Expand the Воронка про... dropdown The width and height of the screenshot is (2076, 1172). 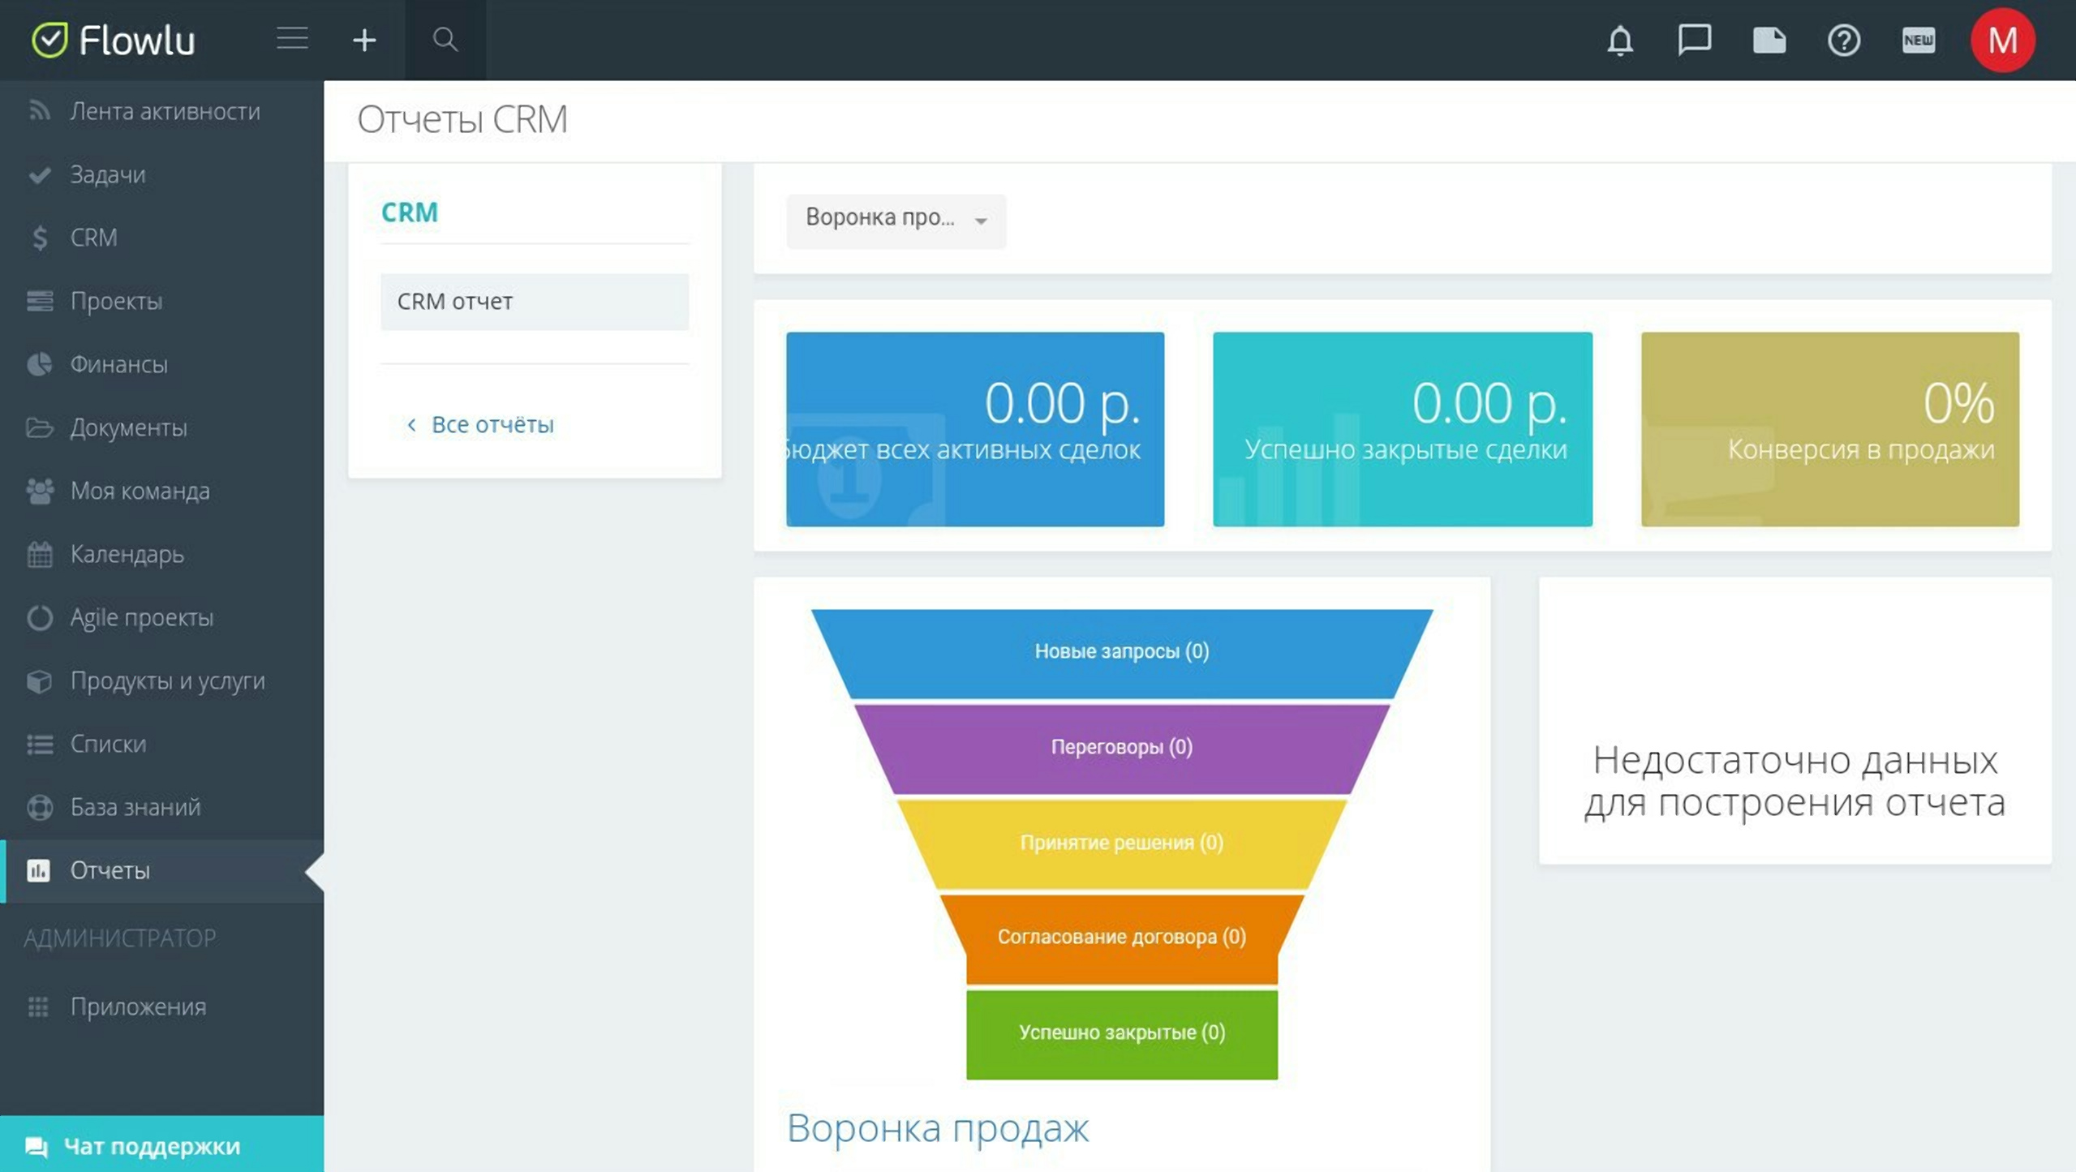896,219
